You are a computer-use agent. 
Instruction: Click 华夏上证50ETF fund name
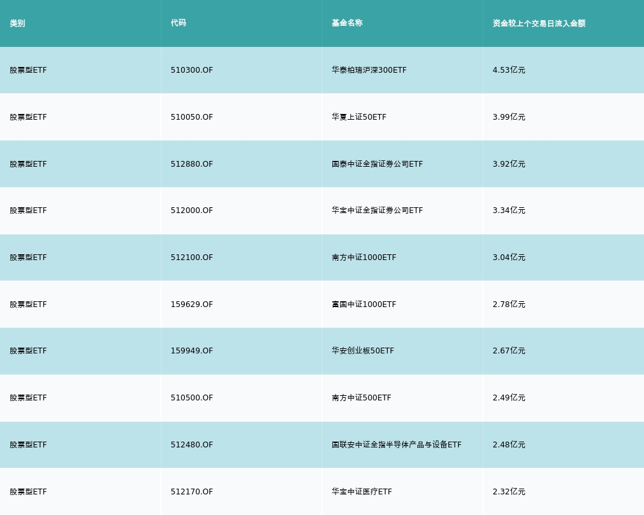tap(359, 117)
